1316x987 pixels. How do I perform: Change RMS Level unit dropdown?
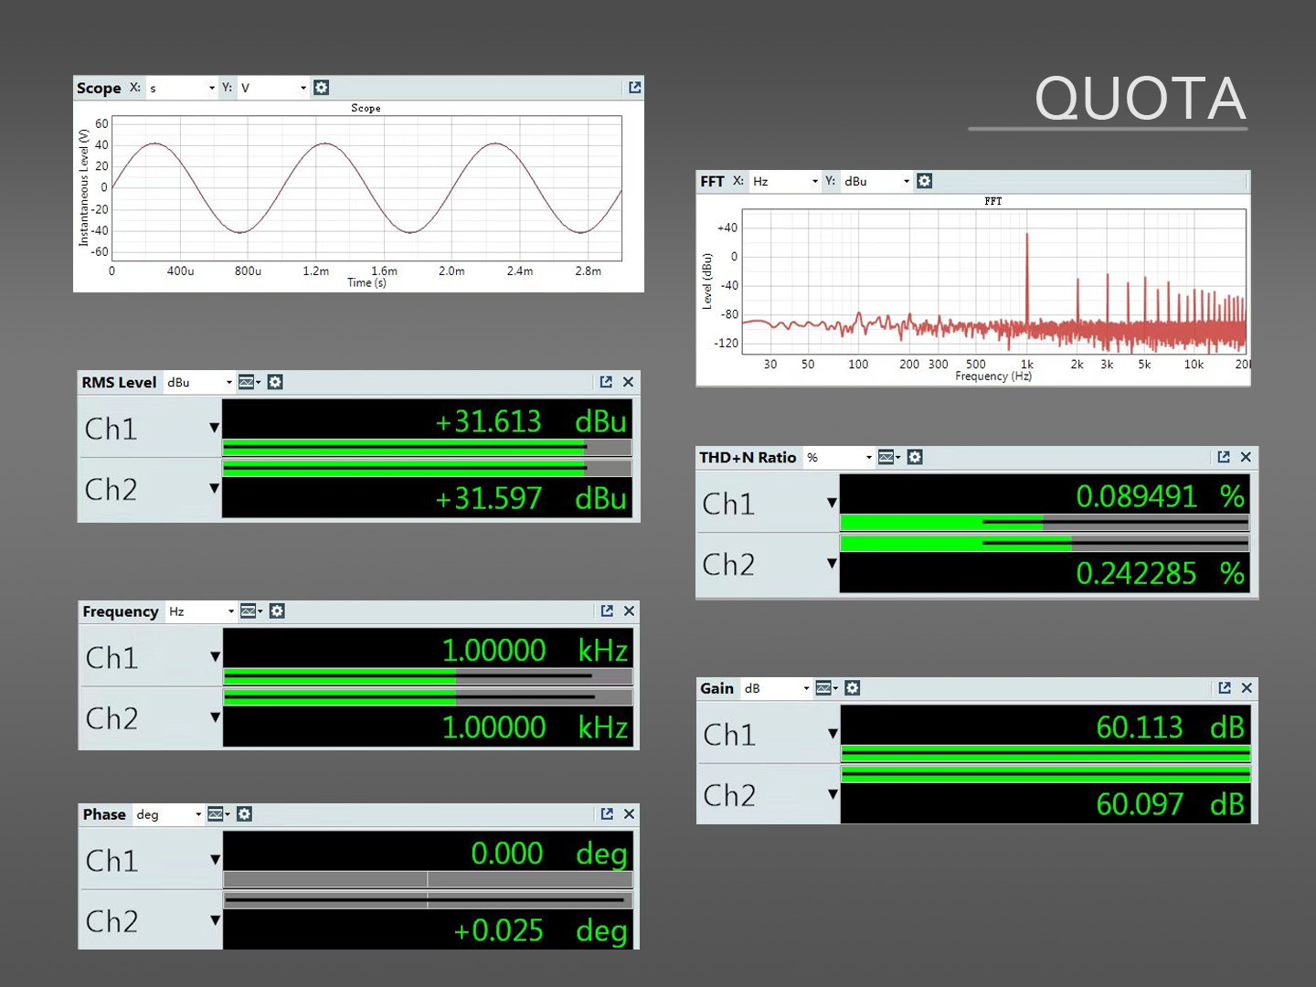click(199, 382)
